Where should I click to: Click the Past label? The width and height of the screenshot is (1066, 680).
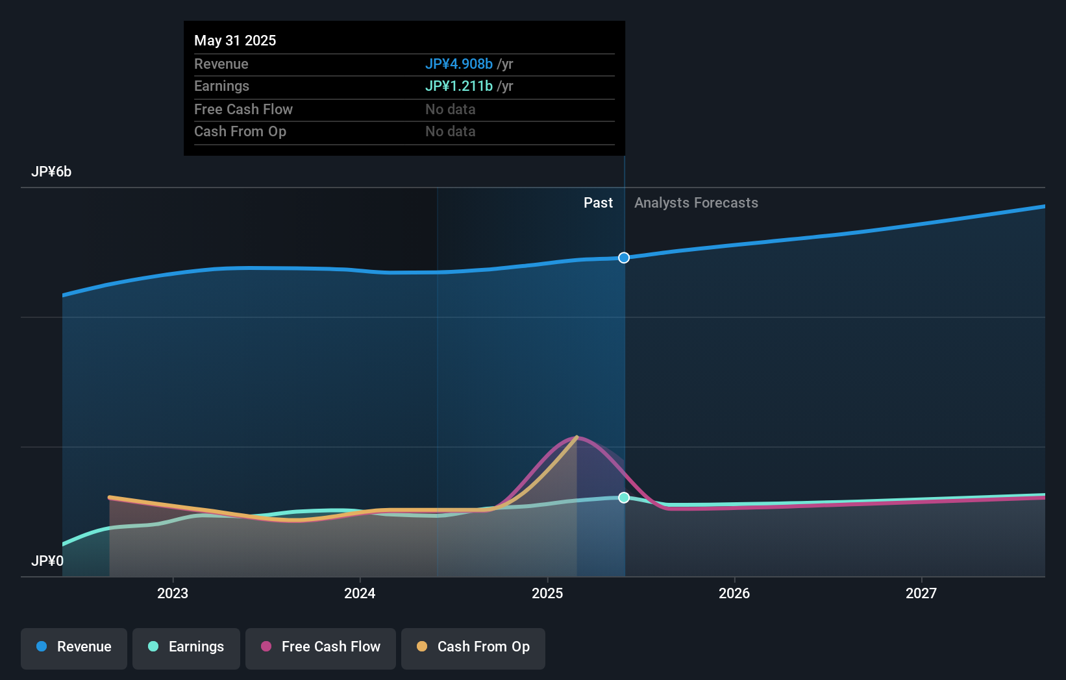(x=598, y=203)
